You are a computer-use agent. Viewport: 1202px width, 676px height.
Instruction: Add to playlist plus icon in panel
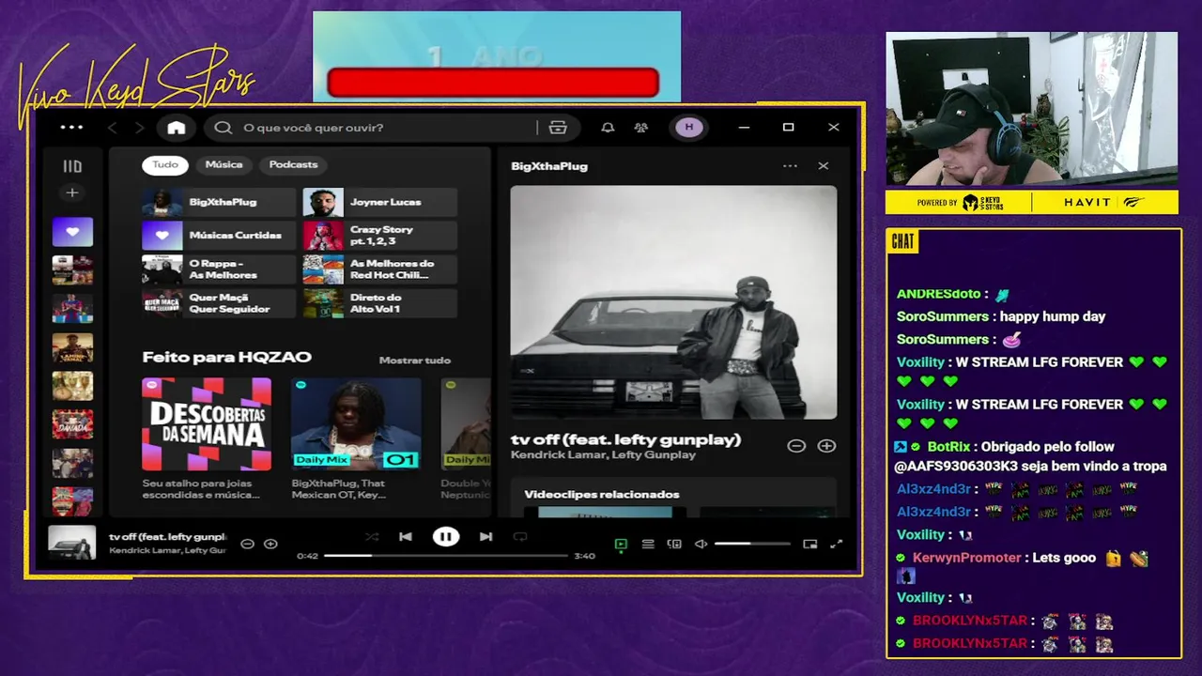pyautogui.click(x=826, y=446)
